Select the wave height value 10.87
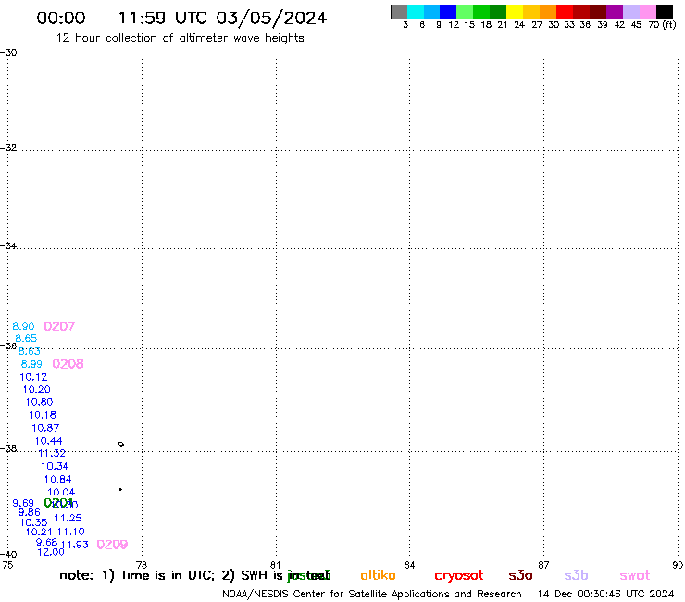 point(45,428)
